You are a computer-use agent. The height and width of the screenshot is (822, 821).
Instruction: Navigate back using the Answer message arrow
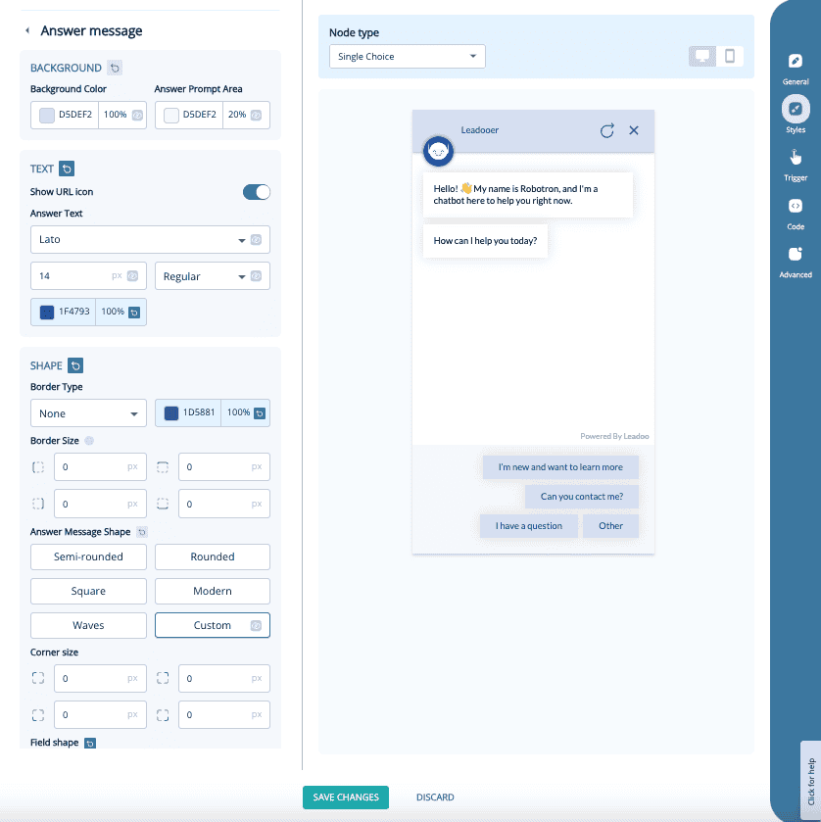click(24, 30)
